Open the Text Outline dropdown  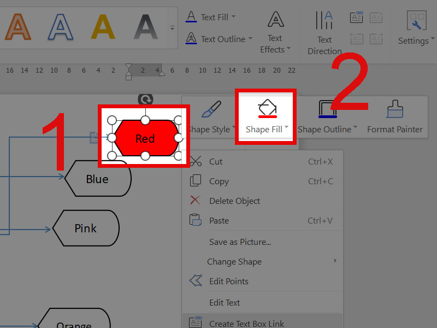coord(250,39)
